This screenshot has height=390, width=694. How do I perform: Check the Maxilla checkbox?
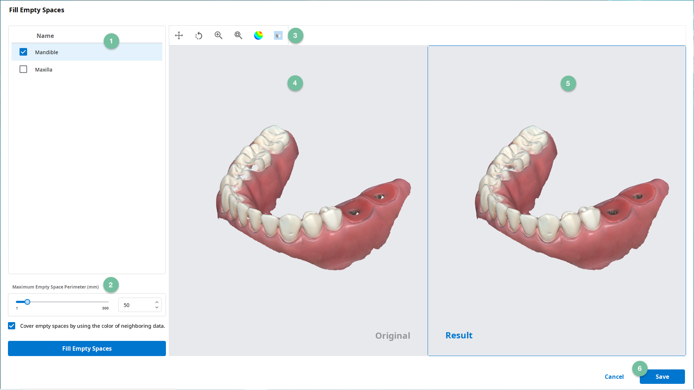click(x=23, y=69)
